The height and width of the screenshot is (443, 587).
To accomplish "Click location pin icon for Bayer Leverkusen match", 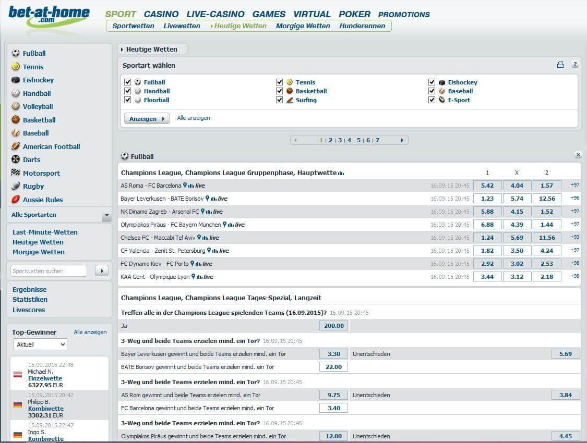I will click(x=207, y=198).
